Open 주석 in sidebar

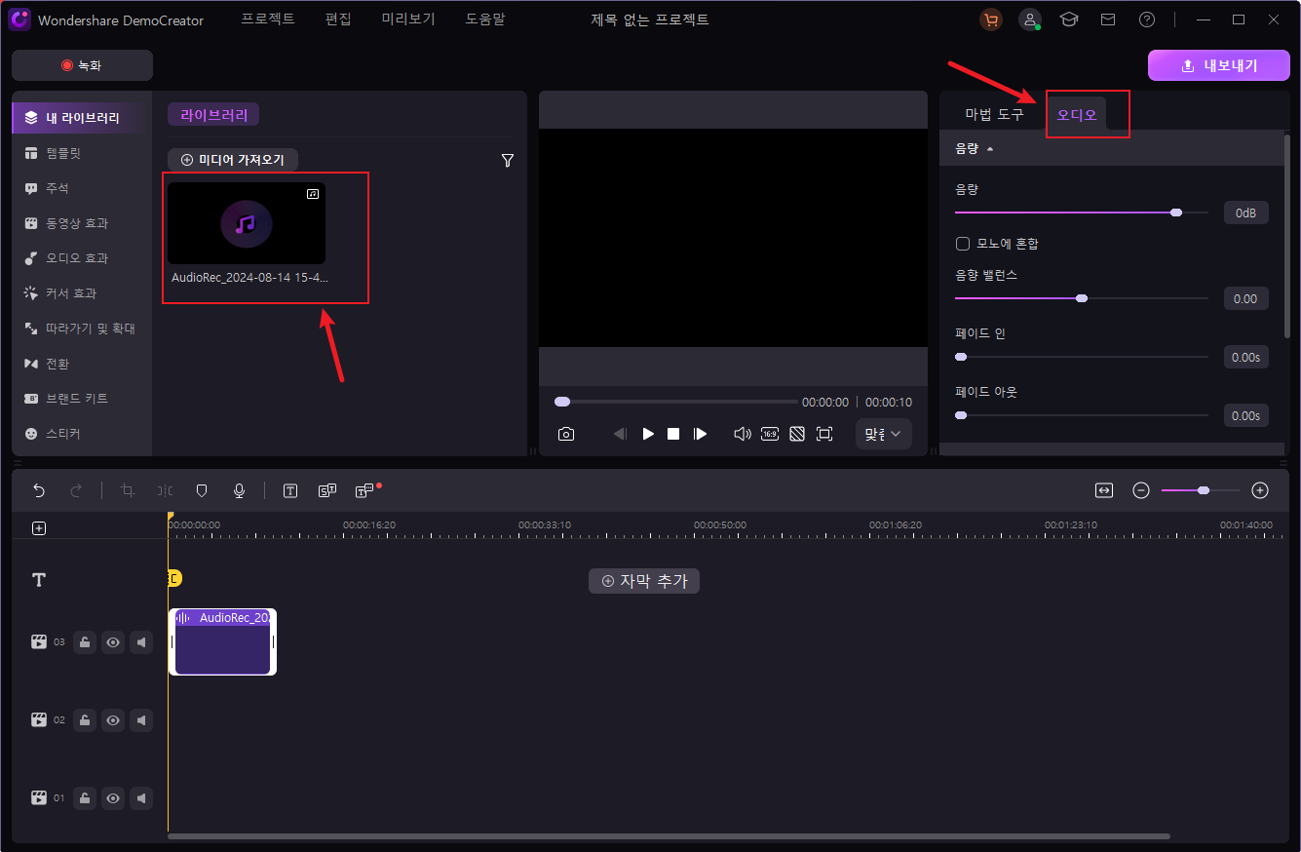tap(83, 188)
